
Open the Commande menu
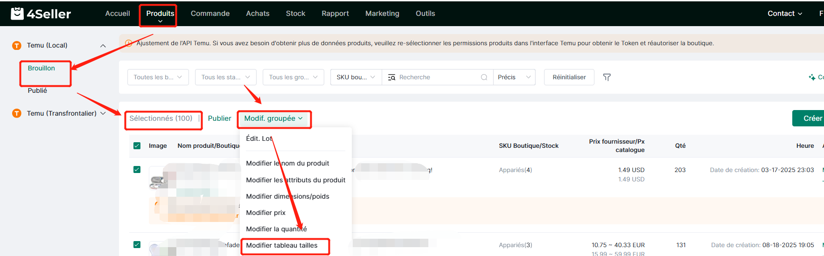point(210,14)
